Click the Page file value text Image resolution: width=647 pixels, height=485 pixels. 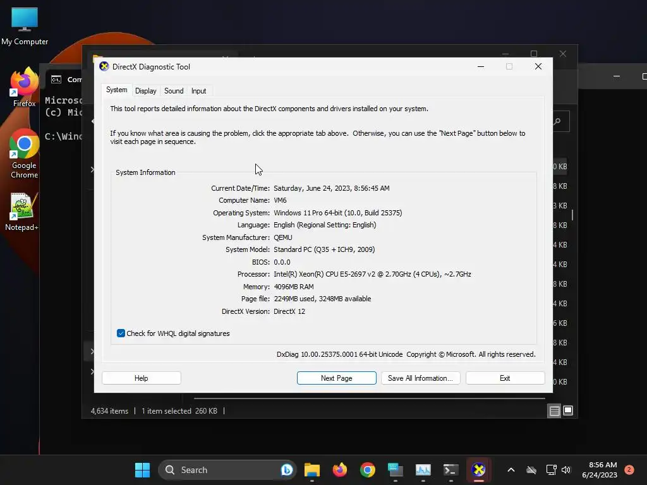point(322,299)
